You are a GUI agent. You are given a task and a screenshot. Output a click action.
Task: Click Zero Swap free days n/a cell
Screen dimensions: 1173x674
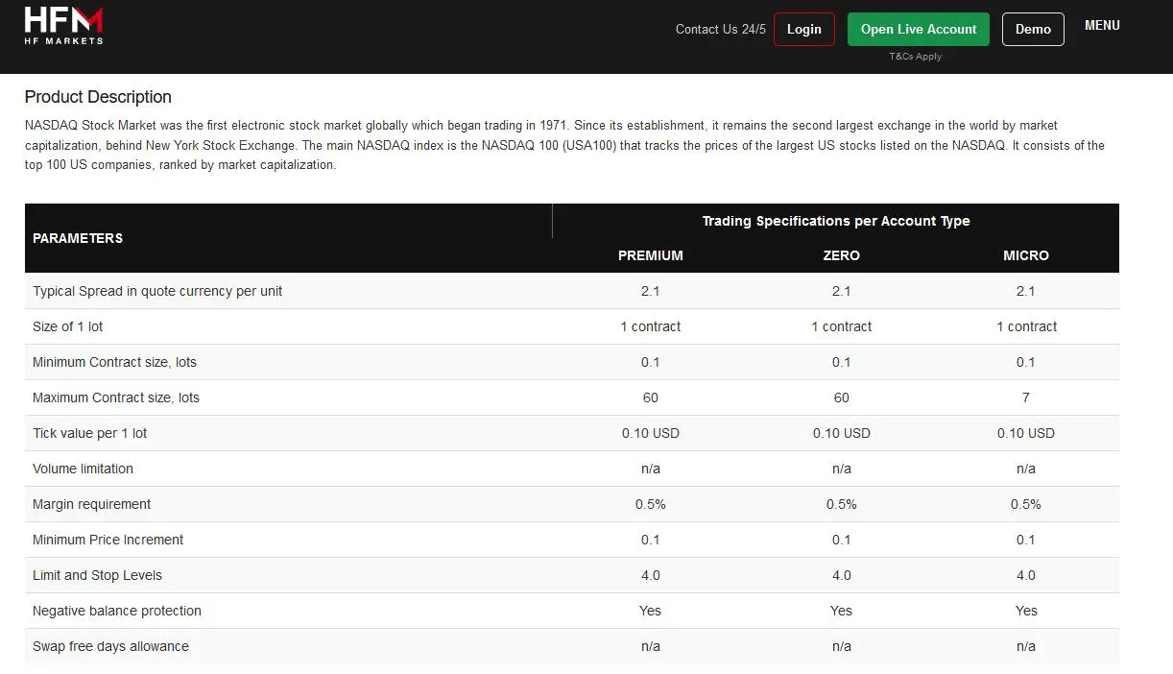coord(842,646)
